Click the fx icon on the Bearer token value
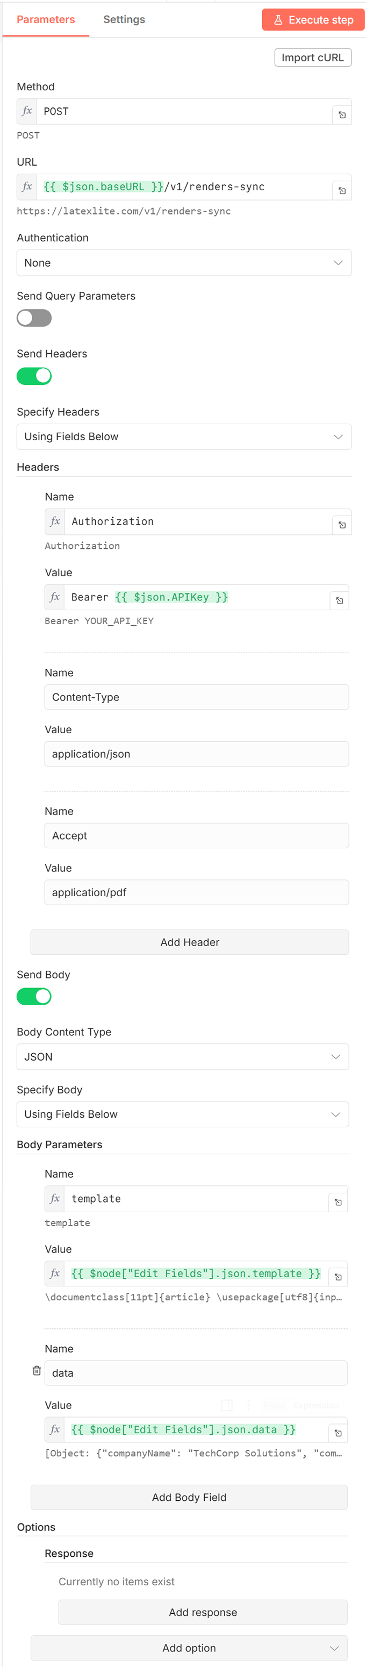This screenshot has height=1667, width=366. [x=54, y=597]
